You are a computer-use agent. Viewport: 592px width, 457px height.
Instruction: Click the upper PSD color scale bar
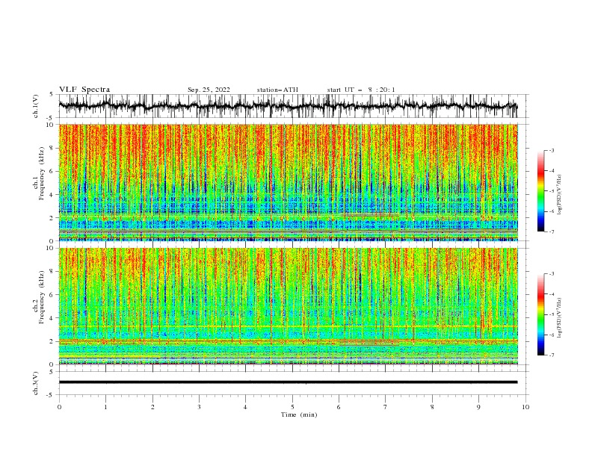pyautogui.click(x=540, y=191)
